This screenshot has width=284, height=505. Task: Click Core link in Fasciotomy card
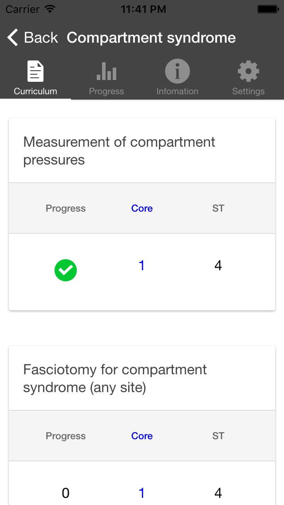coord(142,436)
